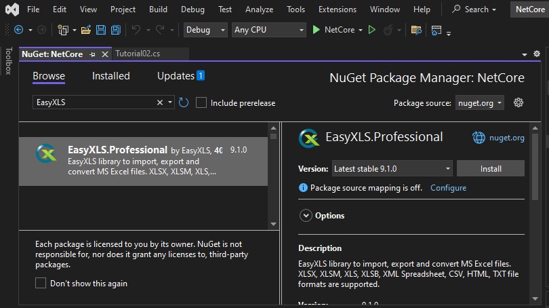Screen dimensions: 549x308
Task: Click the globe icon next to nuget.org
Action: pyautogui.click(x=479, y=137)
